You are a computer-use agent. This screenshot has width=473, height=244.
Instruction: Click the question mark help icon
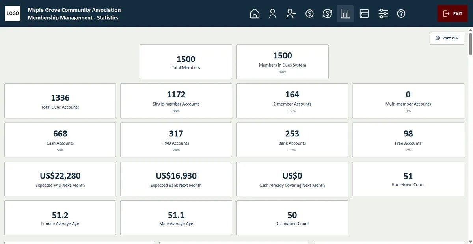(x=401, y=14)
